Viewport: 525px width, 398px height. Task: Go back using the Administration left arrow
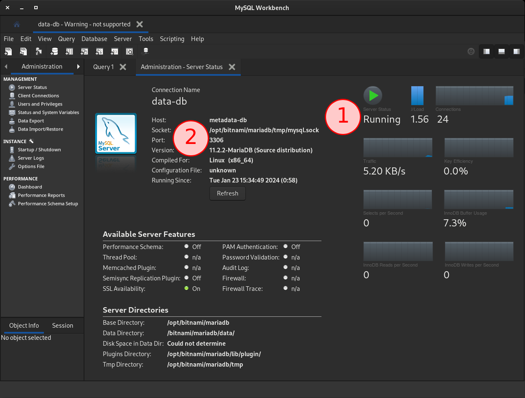coord(6,66)
